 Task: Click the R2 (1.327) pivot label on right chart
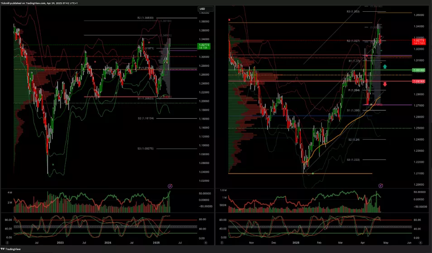point(353,41)
